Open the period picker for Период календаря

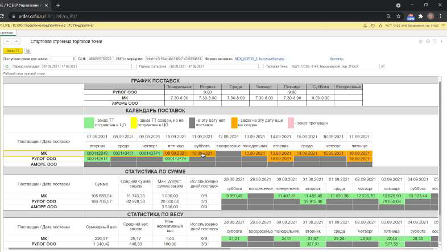click(134, 67)
